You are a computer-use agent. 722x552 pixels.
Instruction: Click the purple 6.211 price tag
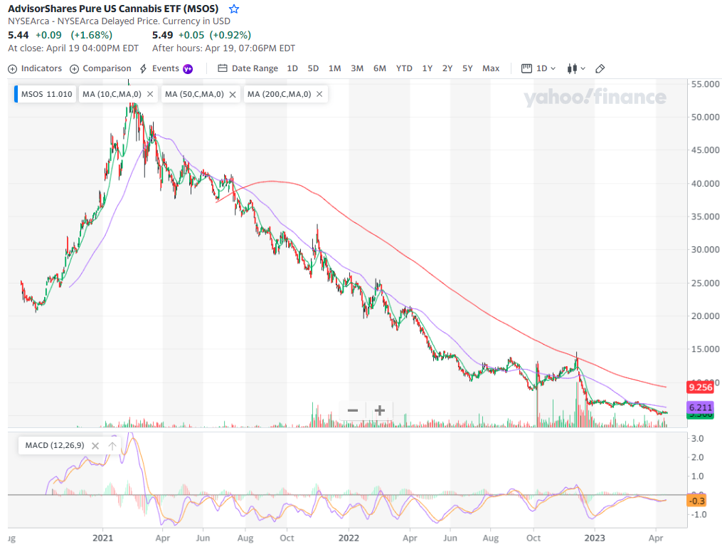coord(701,407)
